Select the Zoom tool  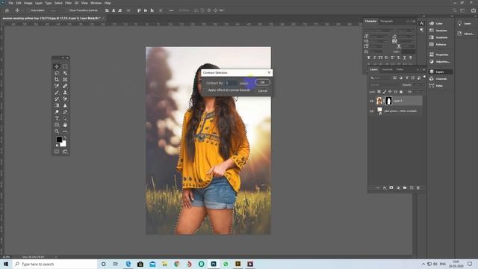click(57, 132)
